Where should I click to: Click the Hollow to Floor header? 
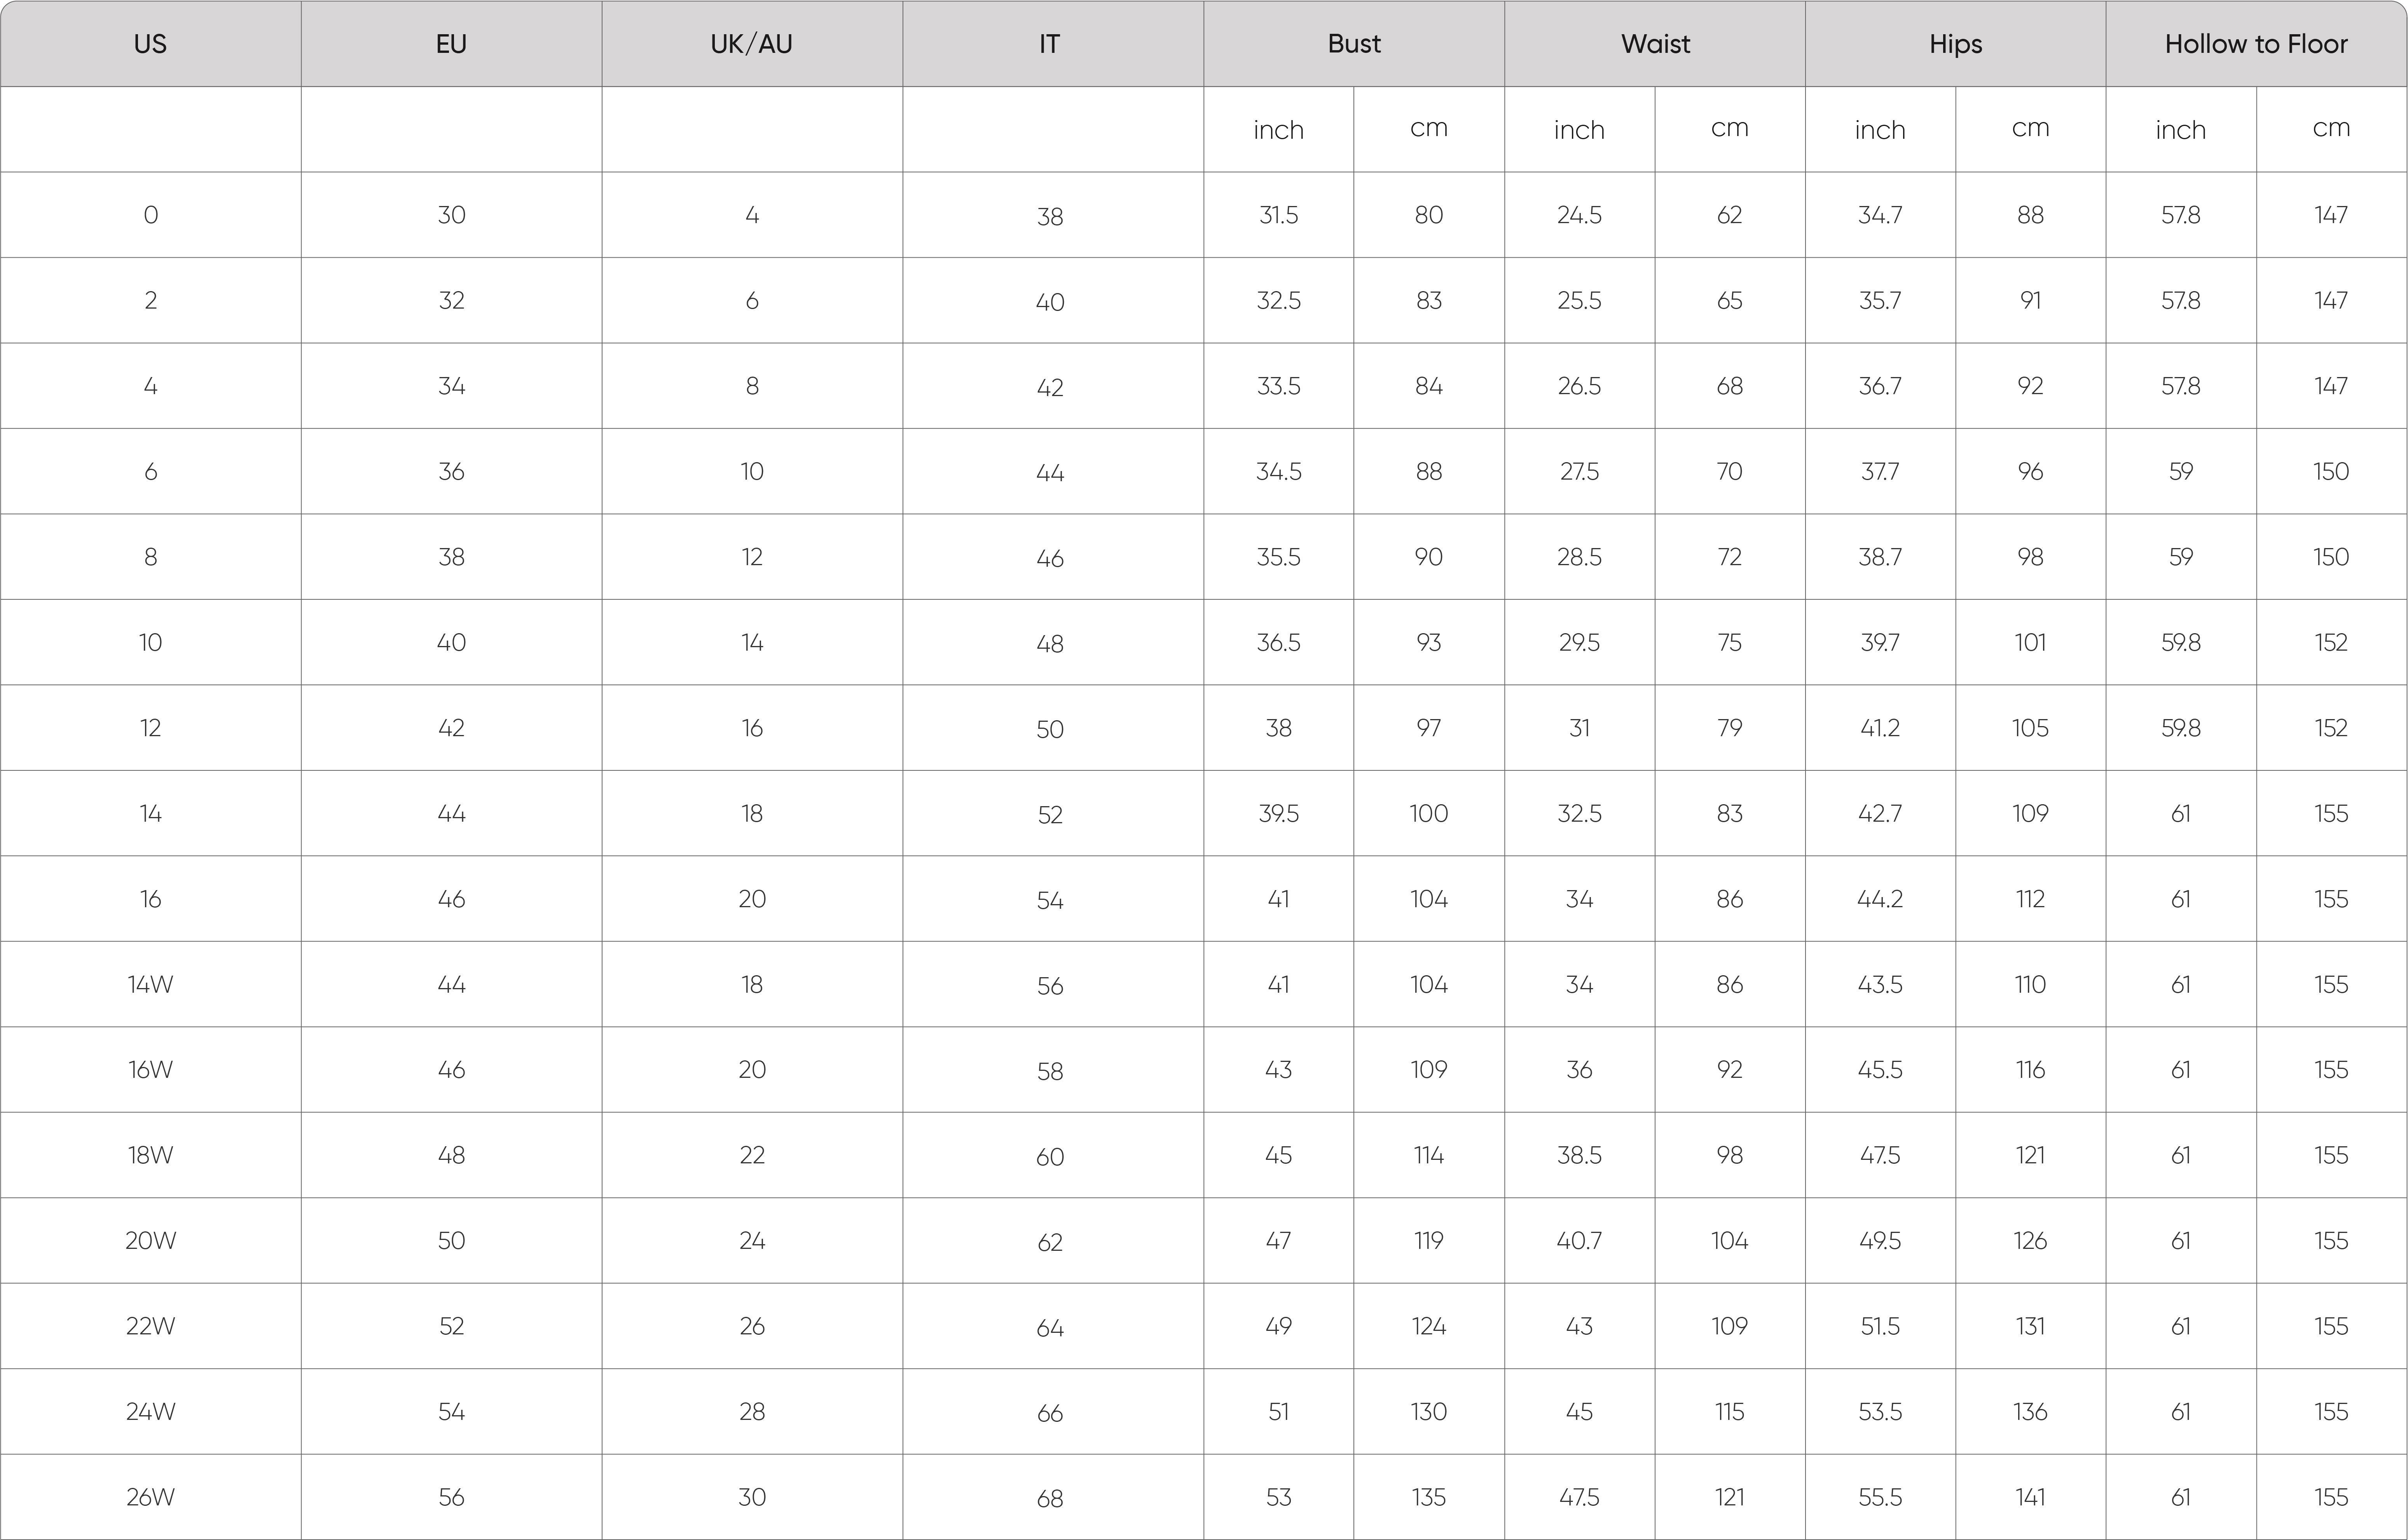pos(2256,44)
